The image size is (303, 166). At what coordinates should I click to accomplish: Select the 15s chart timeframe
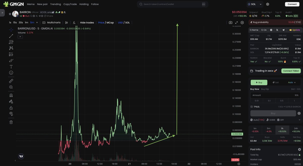coord(15,22)
